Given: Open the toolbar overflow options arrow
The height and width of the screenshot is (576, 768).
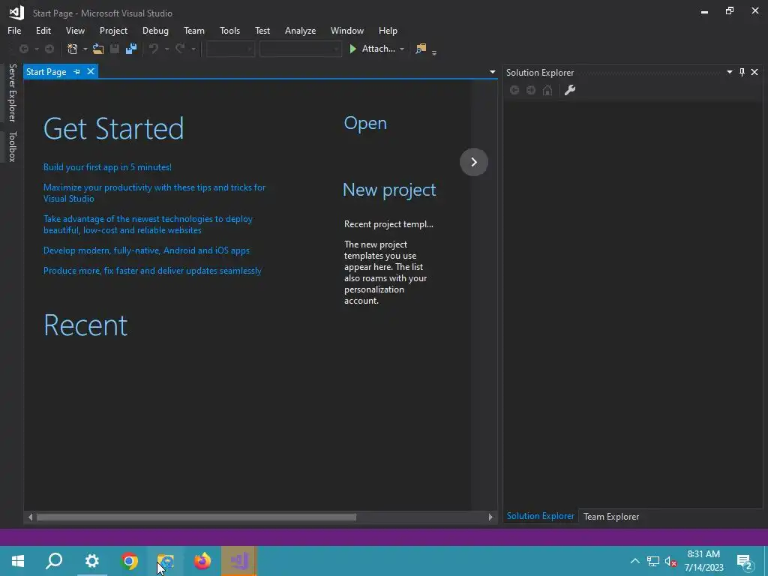Looking at the screenshot, I should click(x=434, y=52).
